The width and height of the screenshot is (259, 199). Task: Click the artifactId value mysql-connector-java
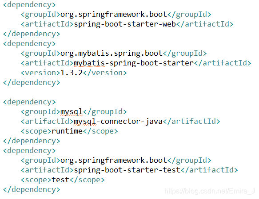click(118, 122)
